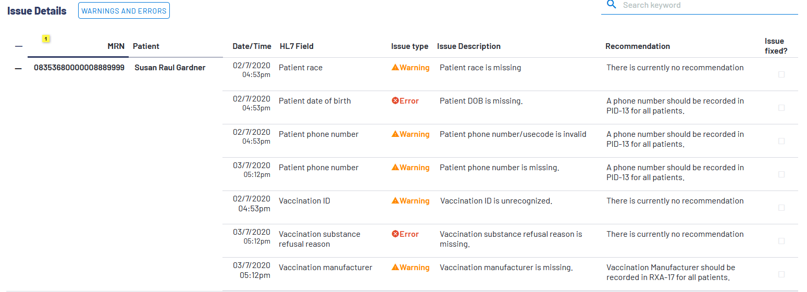807x292 pixels.
Task: Click the search magnifier icon
Action: (611, 5)
